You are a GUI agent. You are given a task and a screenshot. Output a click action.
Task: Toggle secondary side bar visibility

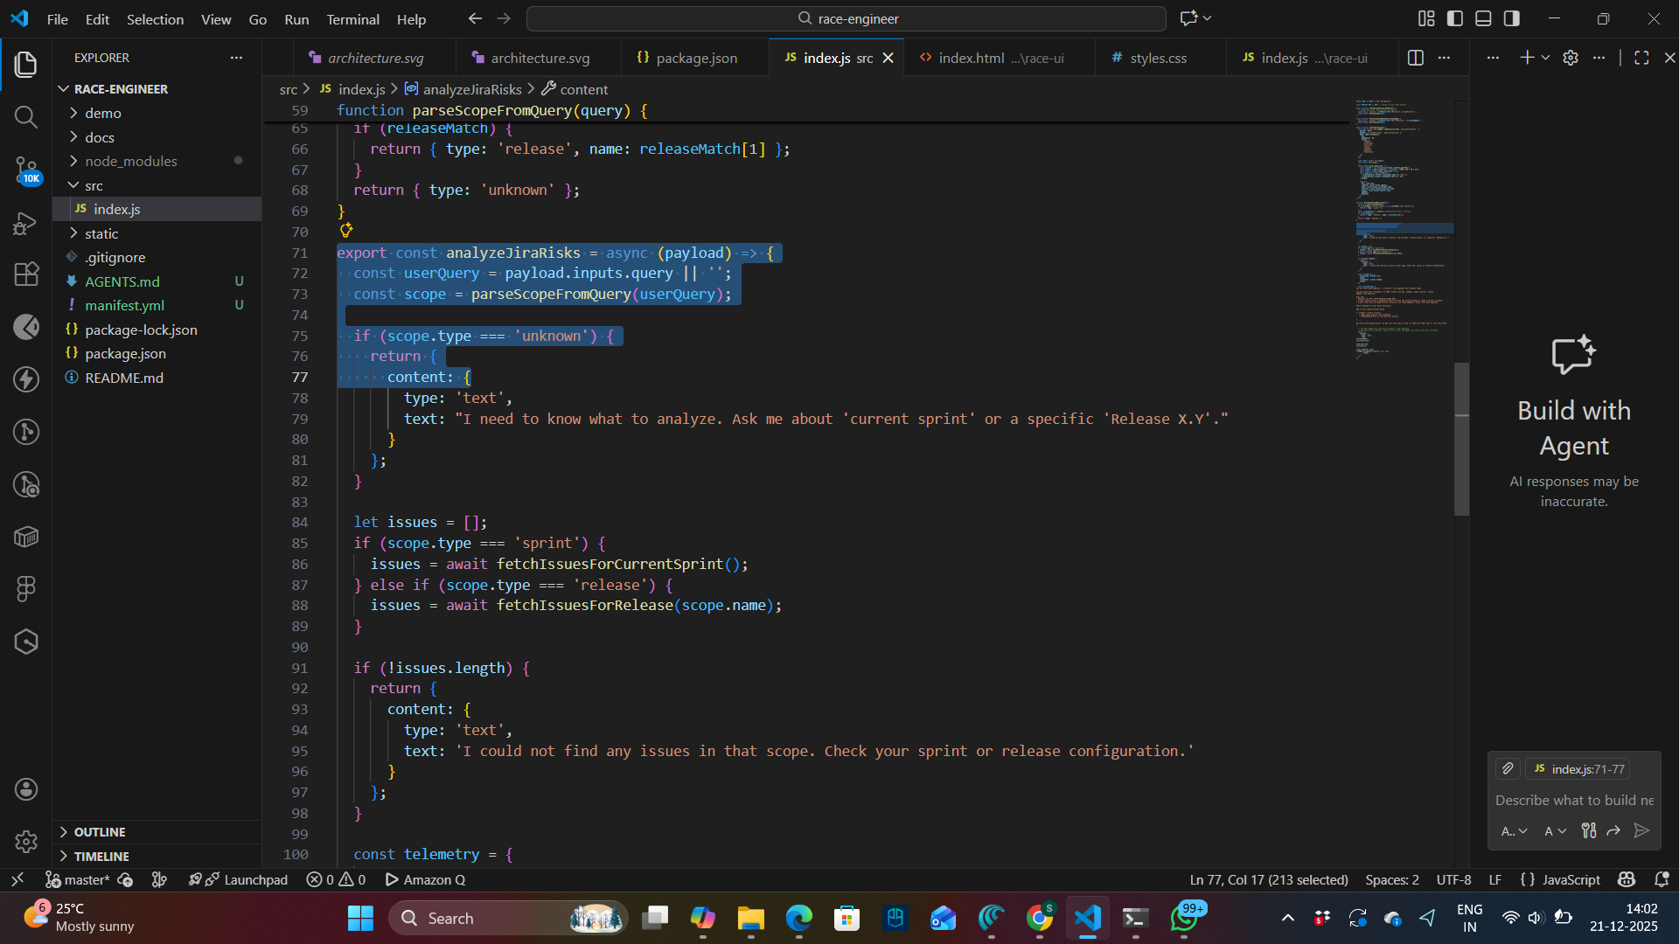coord(1512,18)
